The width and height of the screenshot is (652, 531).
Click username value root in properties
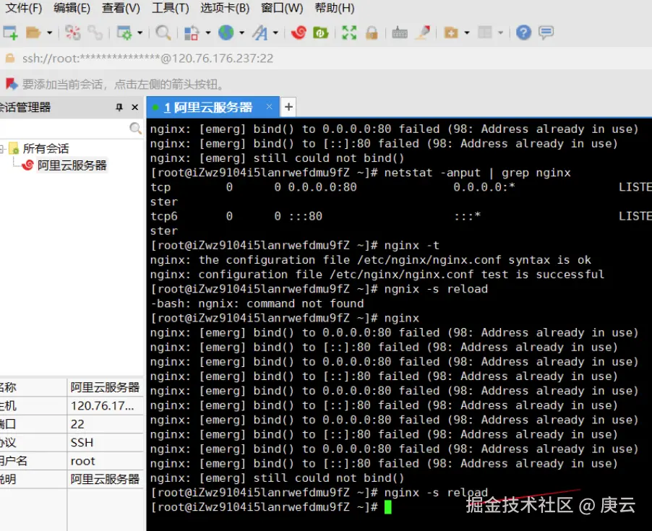tap(82, 461)
